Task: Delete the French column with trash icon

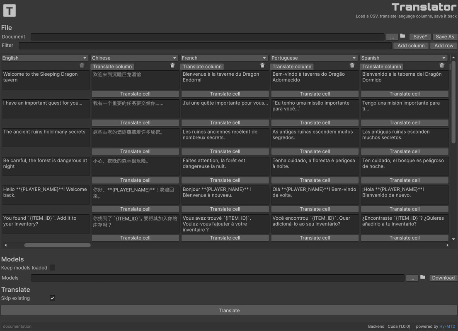Action: click(x=262, y=66)
